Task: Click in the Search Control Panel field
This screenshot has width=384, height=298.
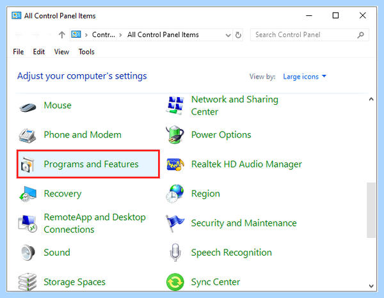Action: (309, 35)
